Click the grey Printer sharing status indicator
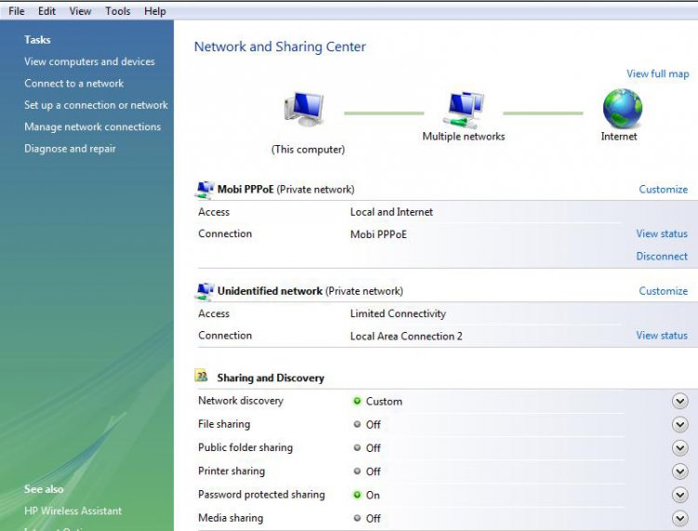The width and height of the screenshot is (698, 531). 357,471
